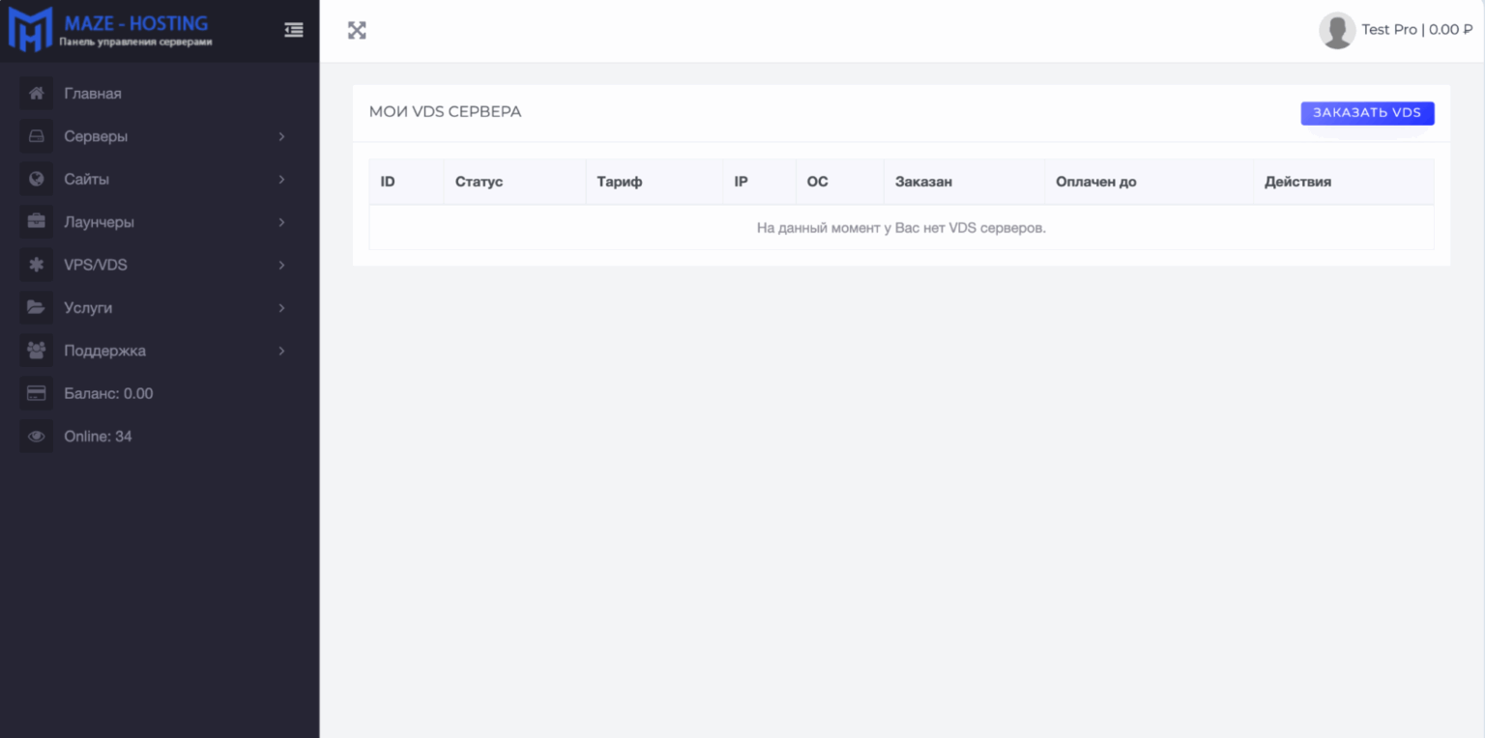The image size is (1485, 738).
Task: Click the user avatar picture in the header
Action: click(x=1337, y=30)
